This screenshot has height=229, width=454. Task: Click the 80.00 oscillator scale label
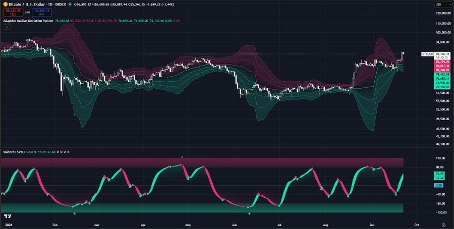tap(441, 167)
